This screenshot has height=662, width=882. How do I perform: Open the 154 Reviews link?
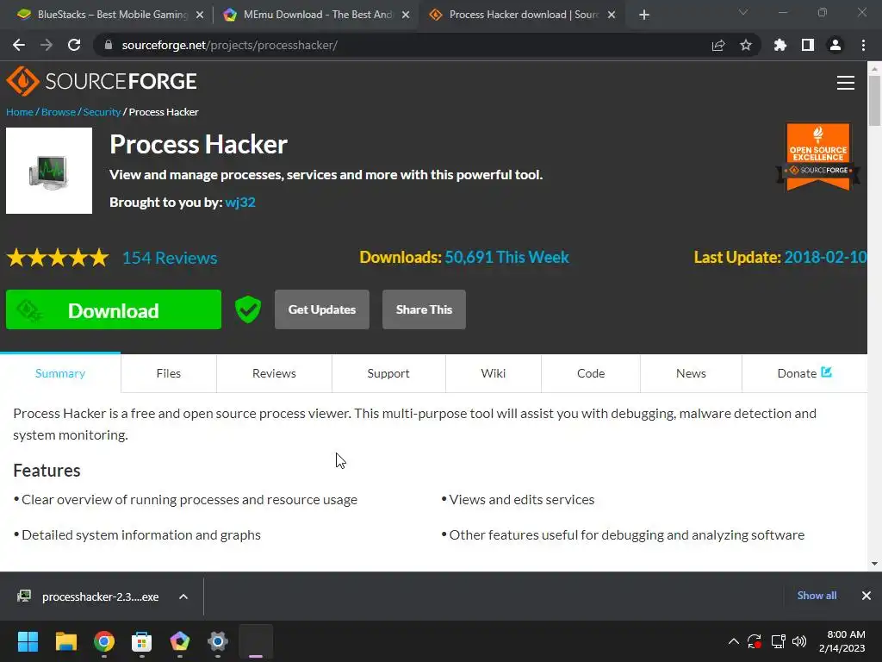click(170, 258)
